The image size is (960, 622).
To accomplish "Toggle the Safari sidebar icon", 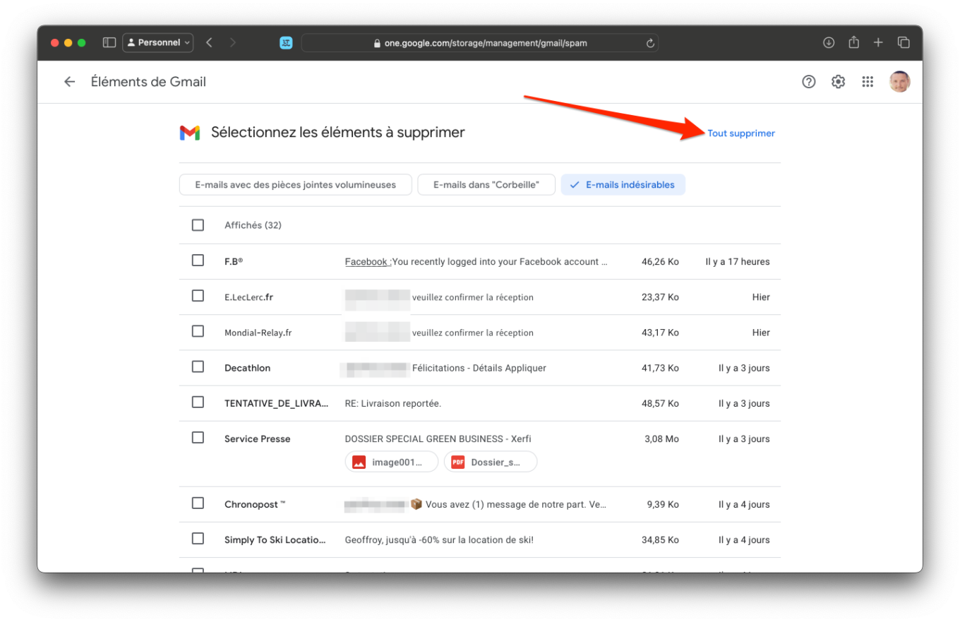I will click(109, 42).
